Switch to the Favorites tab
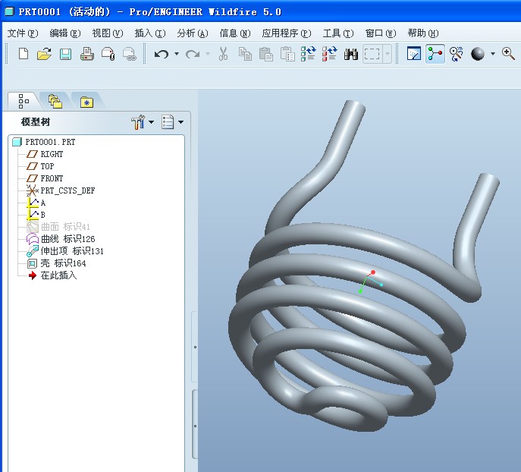This screenshot has height=472, width=521. 86,102
